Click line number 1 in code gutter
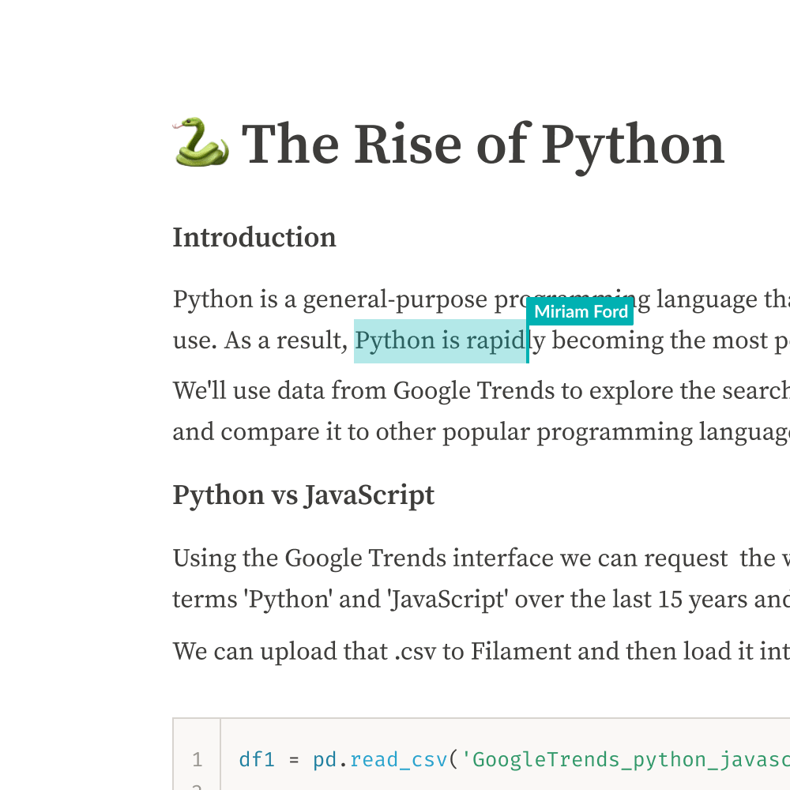 [197, 760]
